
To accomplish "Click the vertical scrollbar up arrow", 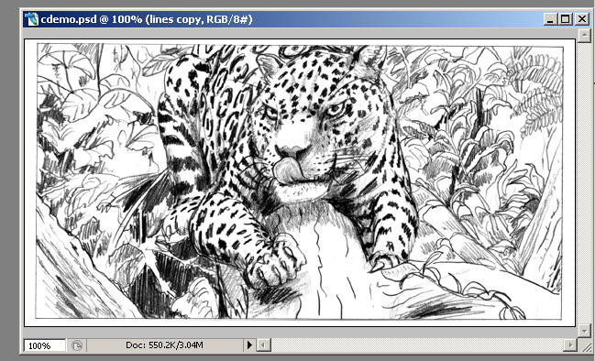I will click(x=584, y=36).
